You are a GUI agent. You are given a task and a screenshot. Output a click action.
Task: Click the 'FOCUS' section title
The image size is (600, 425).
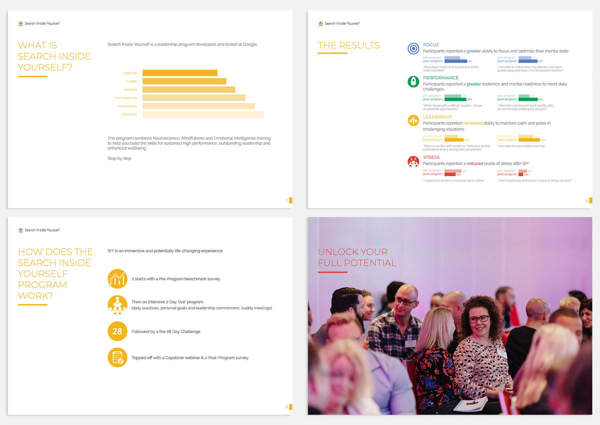(x=430, y=45)
